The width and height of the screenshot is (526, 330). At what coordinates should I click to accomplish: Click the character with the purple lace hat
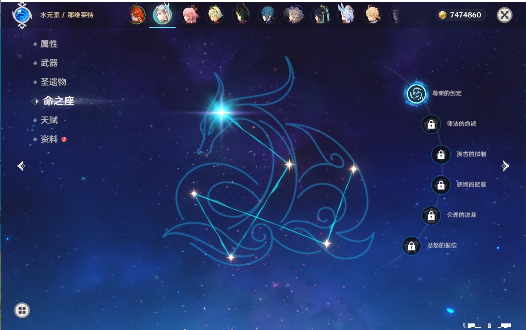pyautogui.click(x=293, y=15)
